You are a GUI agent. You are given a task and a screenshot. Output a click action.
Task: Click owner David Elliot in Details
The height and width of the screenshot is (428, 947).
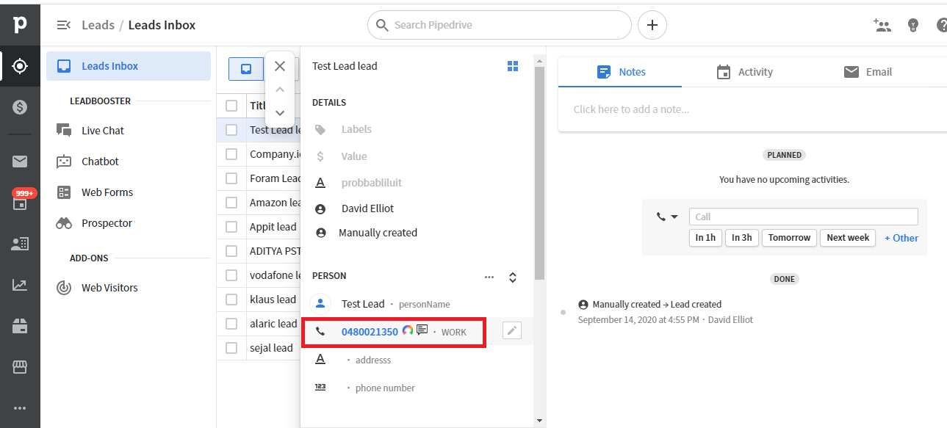point(367,208)
